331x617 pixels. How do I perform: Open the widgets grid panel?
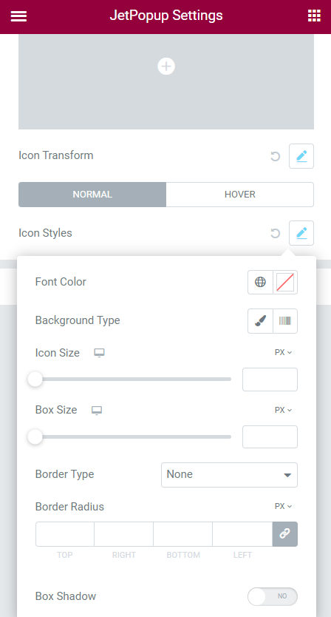pyautogui.click(x=314, y=16)
